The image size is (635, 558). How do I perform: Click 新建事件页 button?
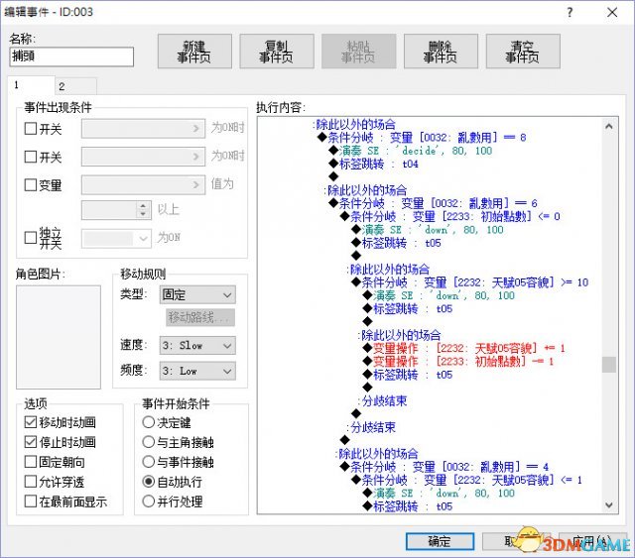(194, 52)
